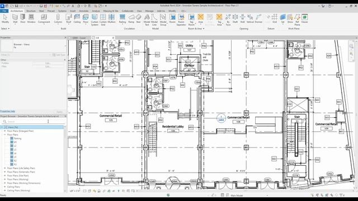Select the Wall tool
This screenshot has width=358, height=201.
[x=15, y=18]
